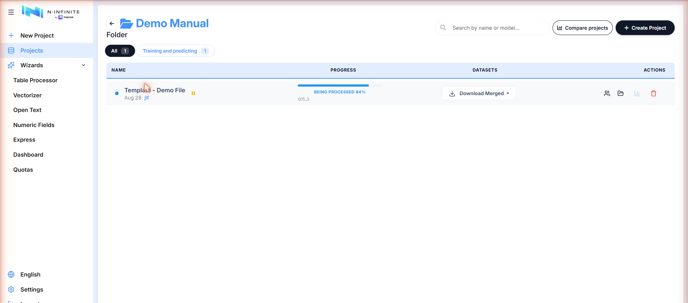The image size is (688, 303).
Task: Collapse the Wizards section chevron
Action: coord(83,65)
